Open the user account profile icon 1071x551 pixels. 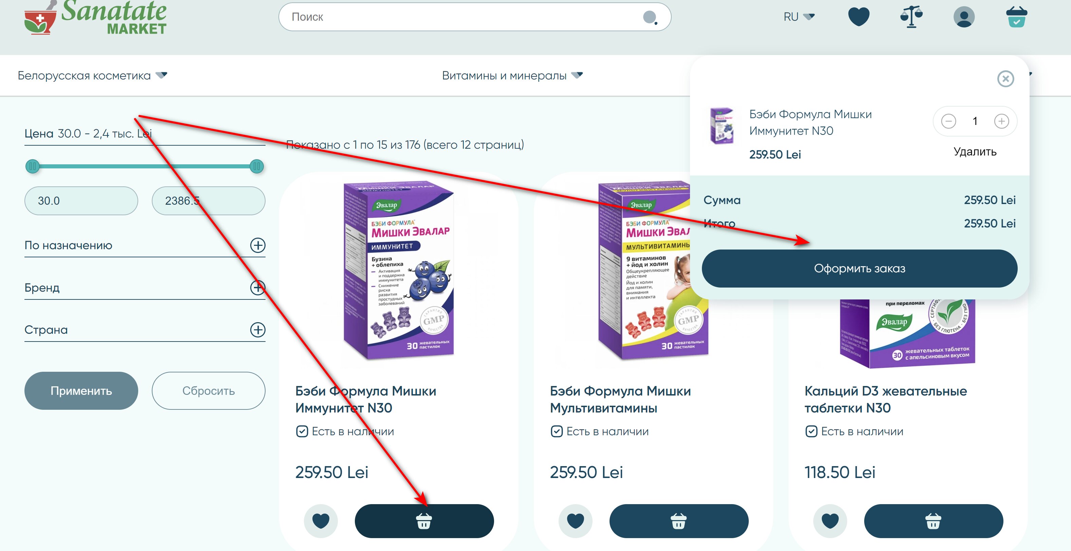[x=964, y=17]
